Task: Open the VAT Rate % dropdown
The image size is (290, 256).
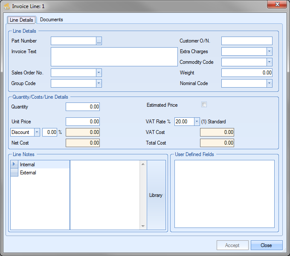Action: [197, 122]
